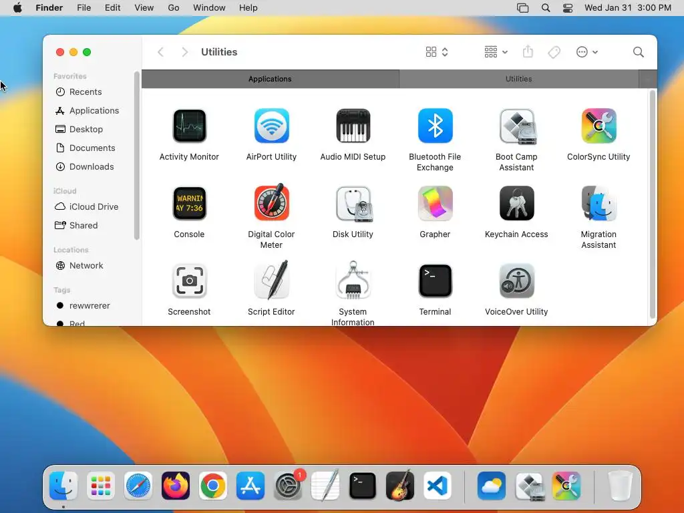This screenshot has height=513, width=684.
Task: Select VoiceOver Utility icon
Action: click(x=517, y=281)
